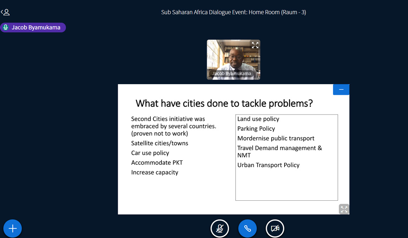
Task: Expand Jacob Byamukama's video to fullscreen
Action: (255, 45)
